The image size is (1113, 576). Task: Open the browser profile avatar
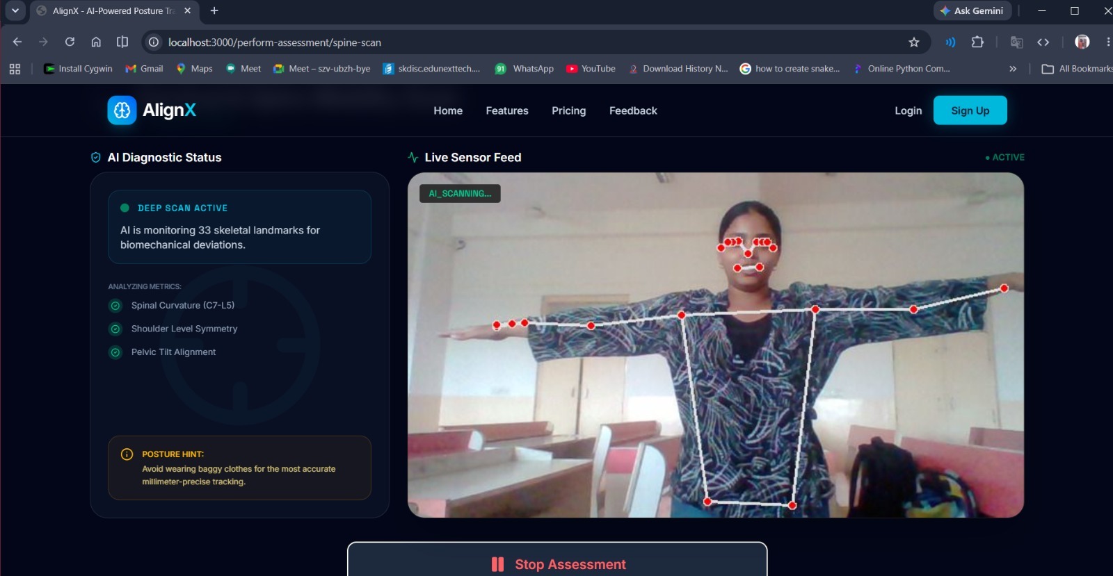click(x=1082, y=42)
